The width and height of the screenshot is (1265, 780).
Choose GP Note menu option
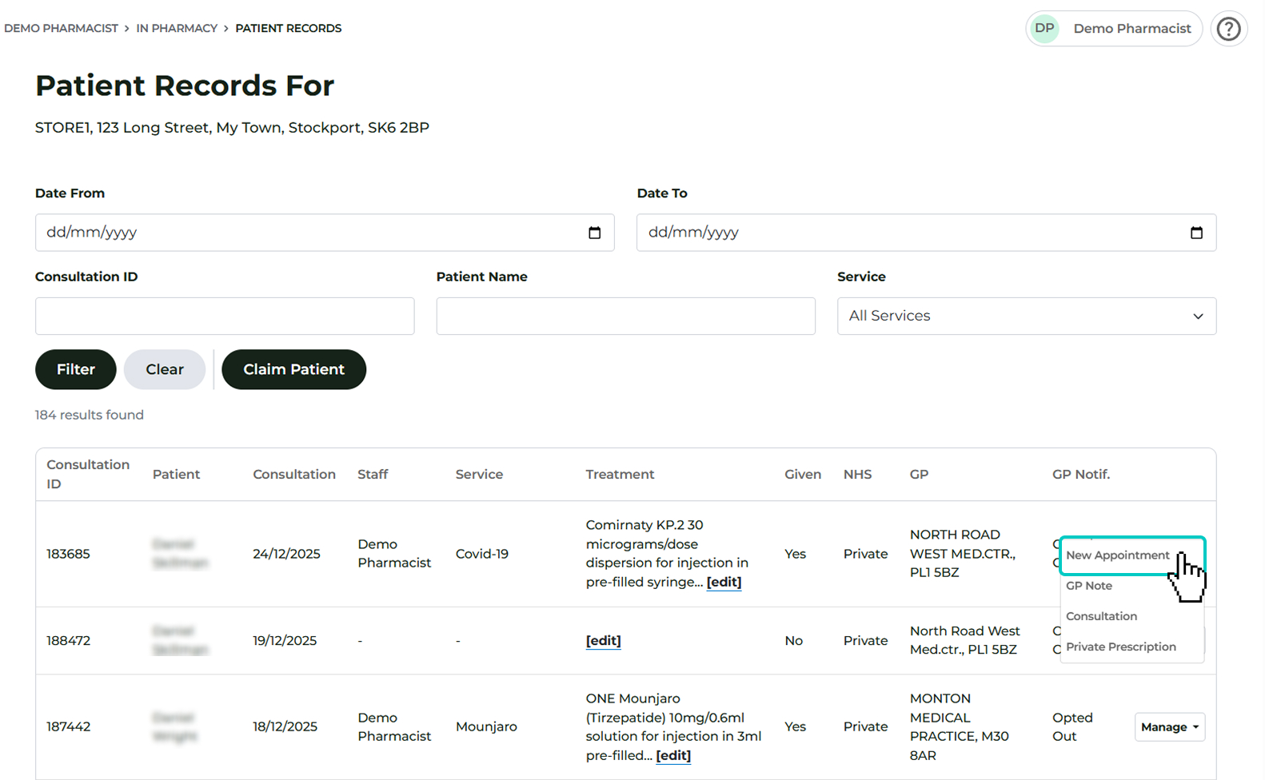pyautogui.click(x=1089, y=586)
